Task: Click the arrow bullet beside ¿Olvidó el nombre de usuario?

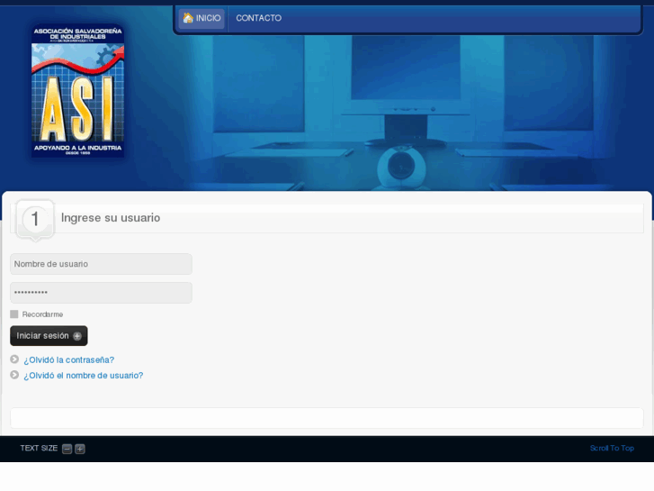Action: tap(14, 375)
